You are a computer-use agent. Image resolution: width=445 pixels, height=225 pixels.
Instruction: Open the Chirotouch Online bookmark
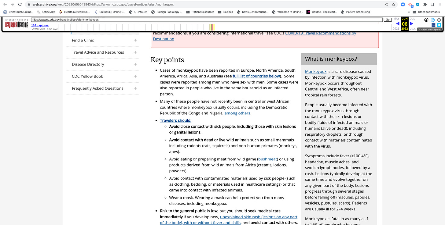(18, 12)
